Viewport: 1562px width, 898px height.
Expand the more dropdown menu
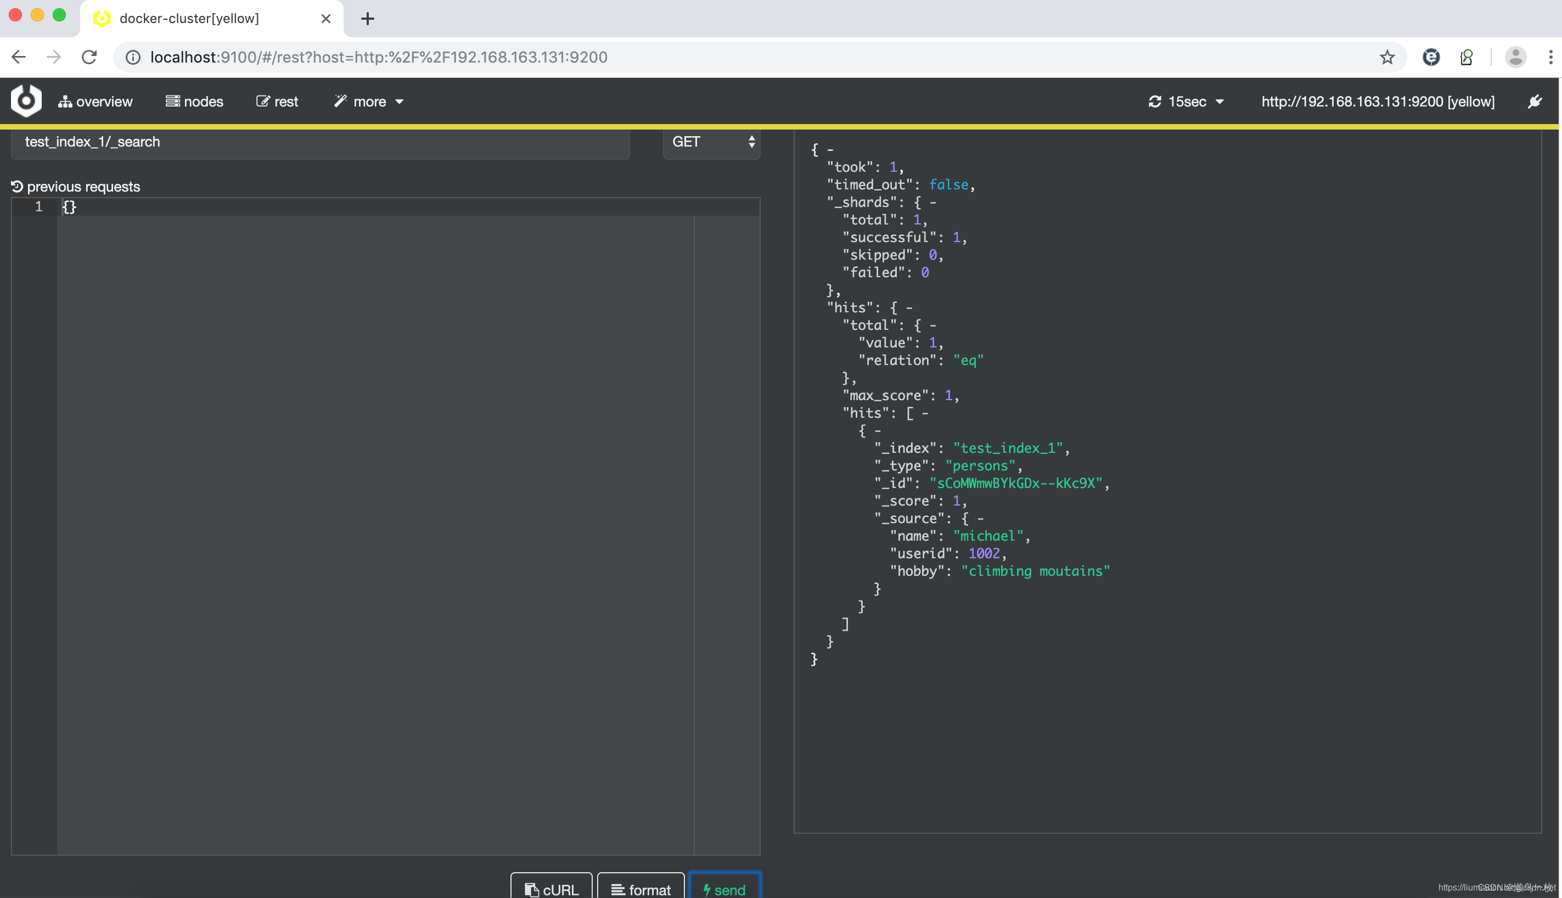(369, 102)
